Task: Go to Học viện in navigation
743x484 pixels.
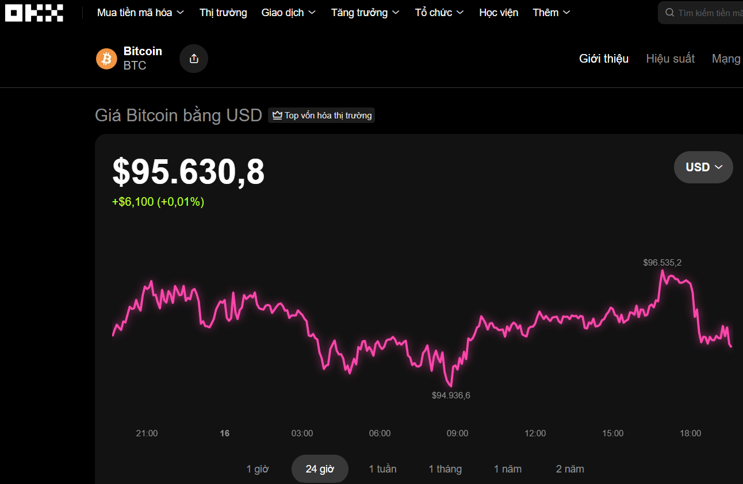Action: click(x=499, y=13)
